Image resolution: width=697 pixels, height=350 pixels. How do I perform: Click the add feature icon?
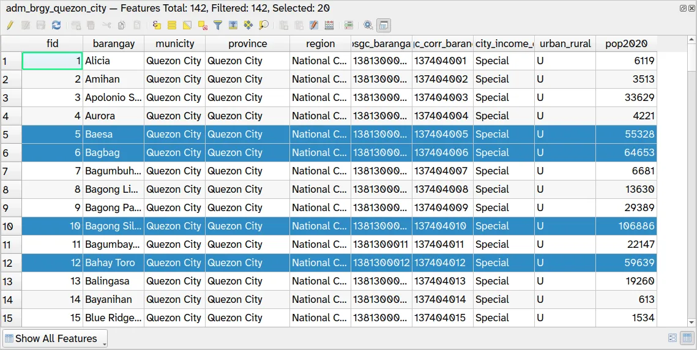[x=76, y=25]
